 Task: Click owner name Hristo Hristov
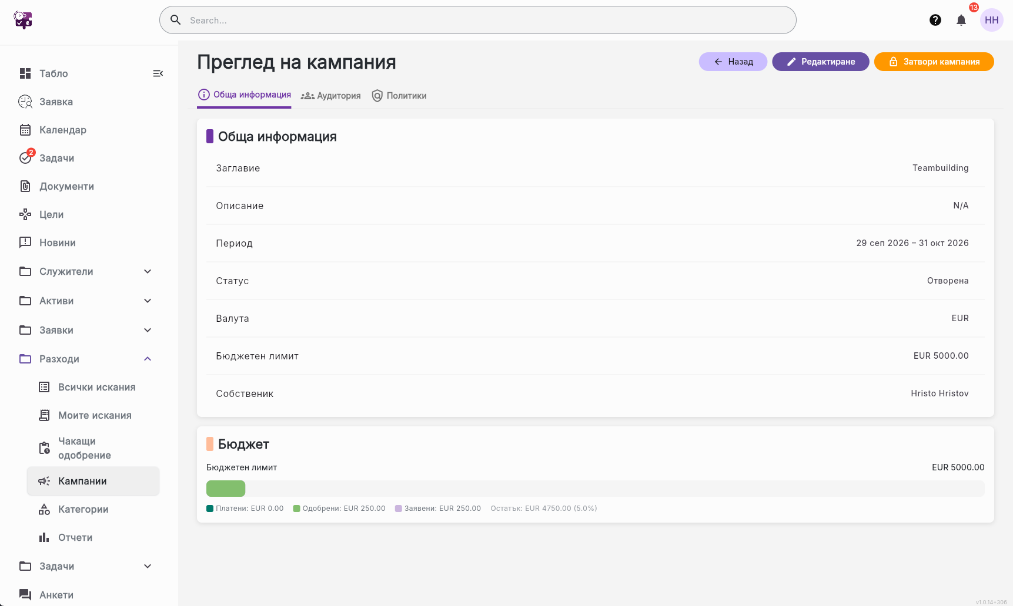point(940,393)
